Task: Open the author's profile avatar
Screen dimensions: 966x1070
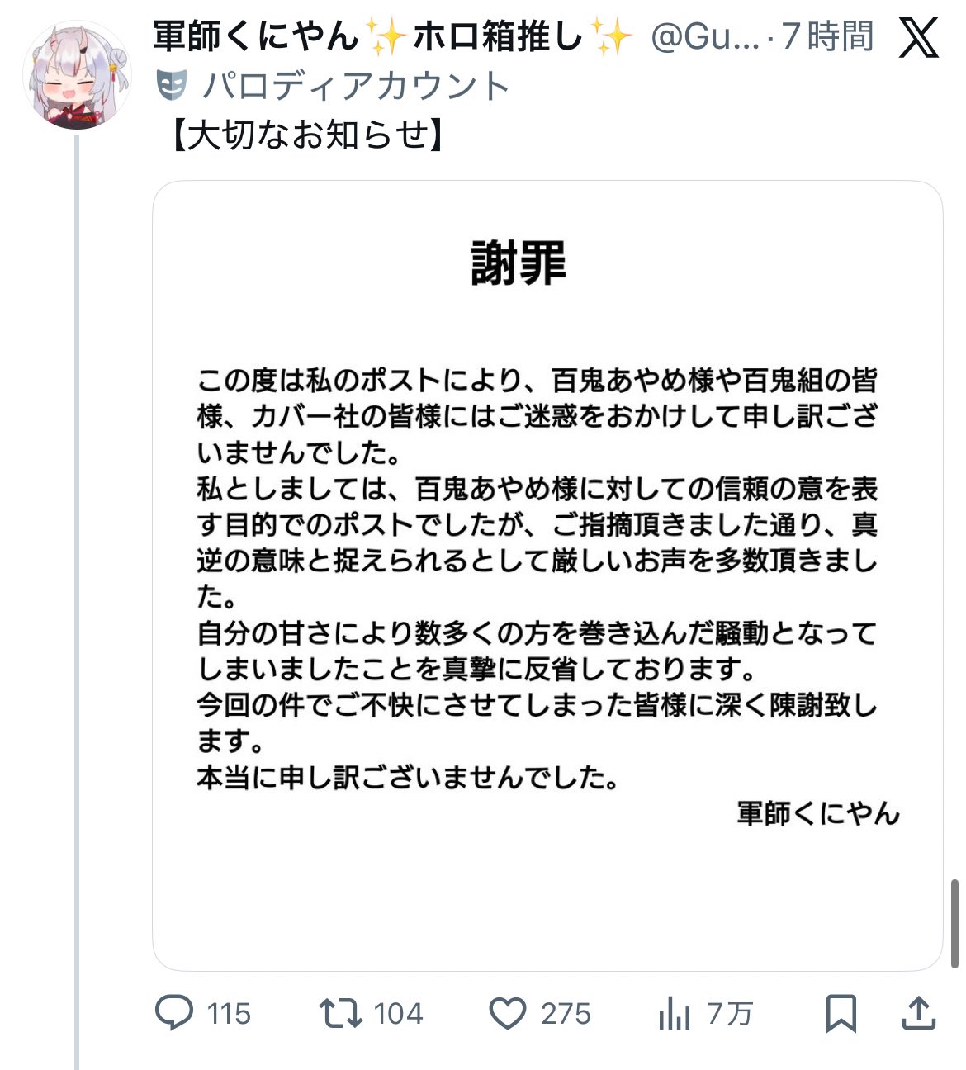Action: [x=77, y=76]
